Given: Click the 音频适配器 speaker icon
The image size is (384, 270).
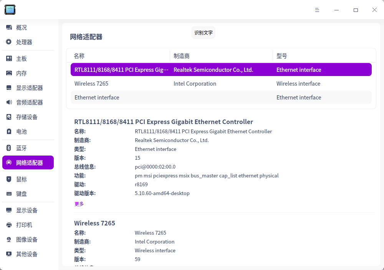Looking at the screenshot, I should 9,102.
